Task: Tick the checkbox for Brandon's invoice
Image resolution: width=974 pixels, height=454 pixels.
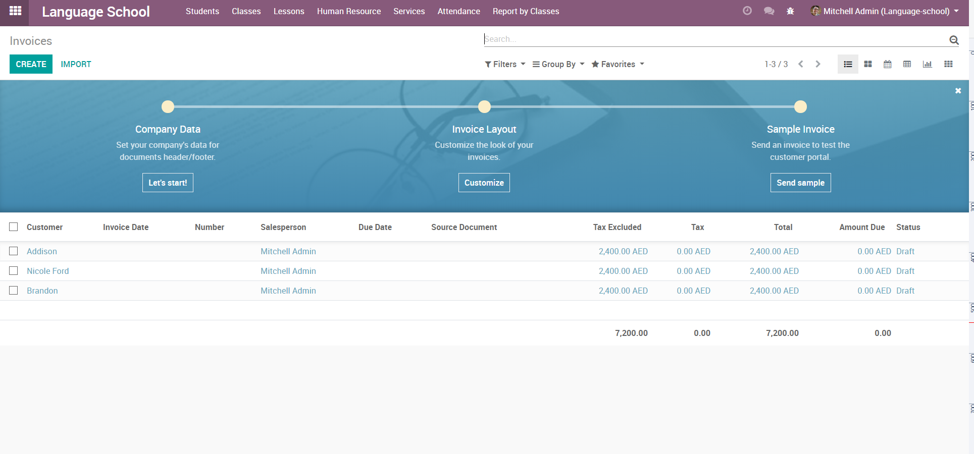Action: (14, 291)
